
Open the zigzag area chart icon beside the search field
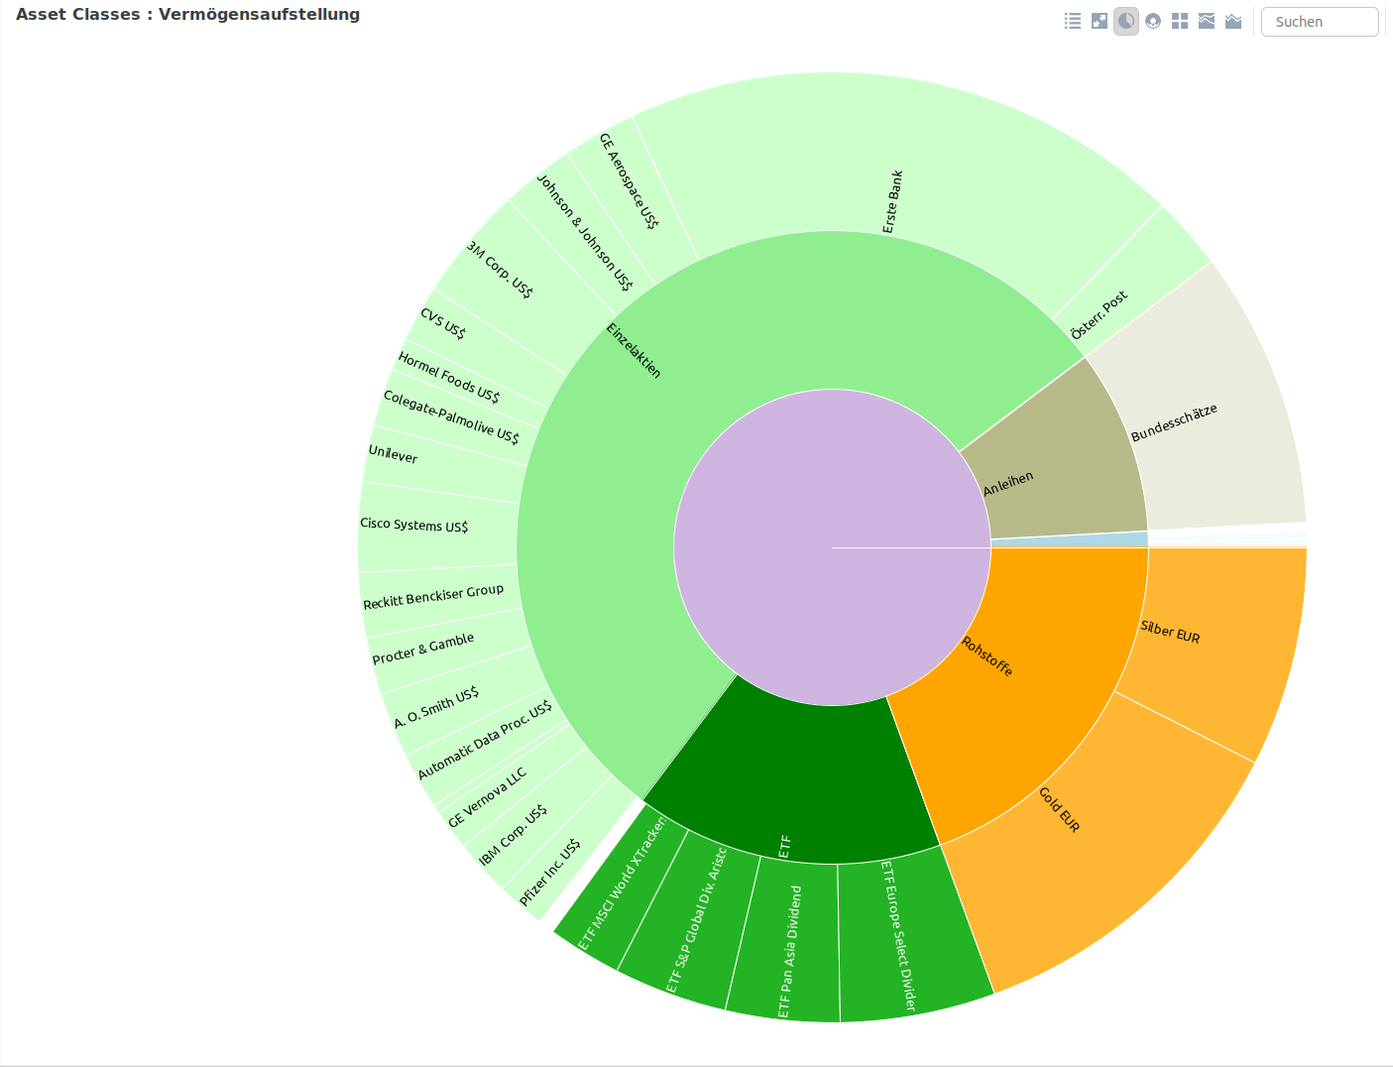click(x=1233, y=21)
